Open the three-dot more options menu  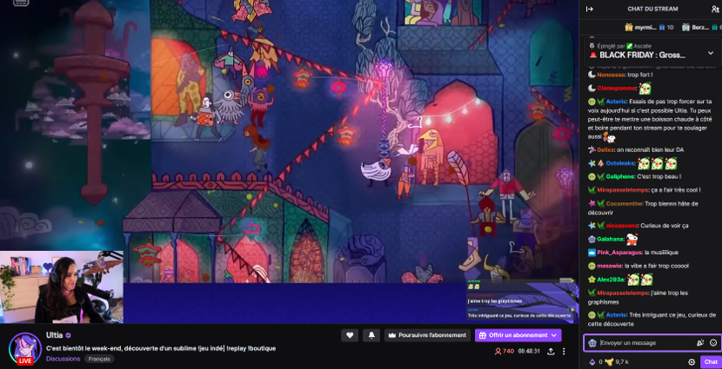(564, 351)
